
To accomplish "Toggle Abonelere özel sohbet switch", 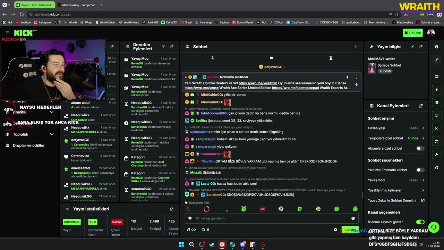I will (420, 148).
